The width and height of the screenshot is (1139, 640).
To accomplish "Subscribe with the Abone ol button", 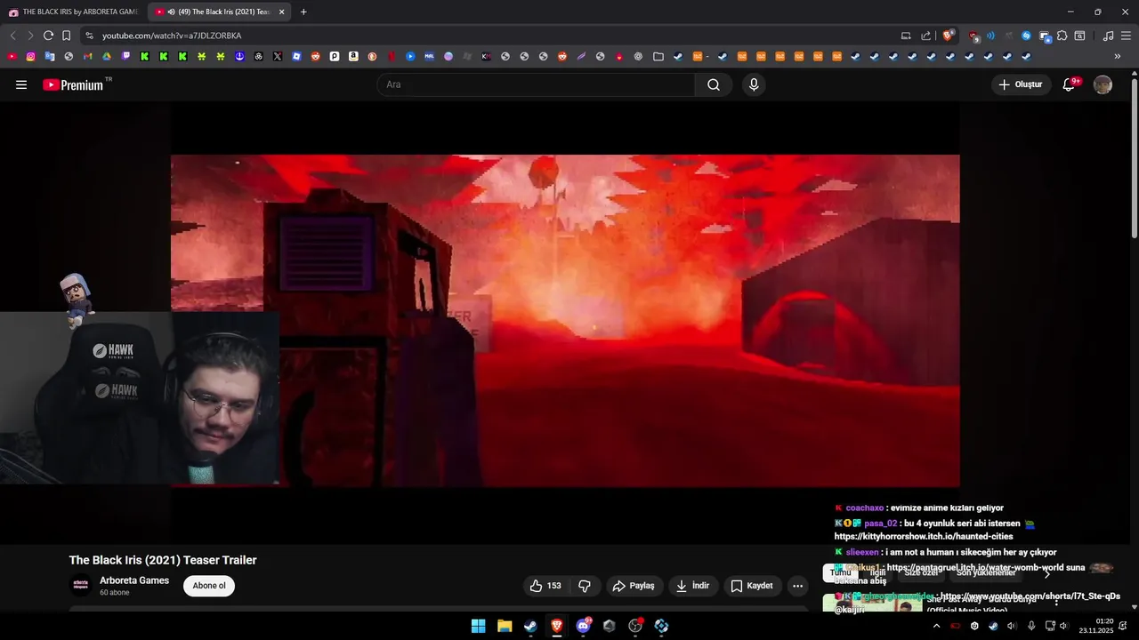I will 209,586.
